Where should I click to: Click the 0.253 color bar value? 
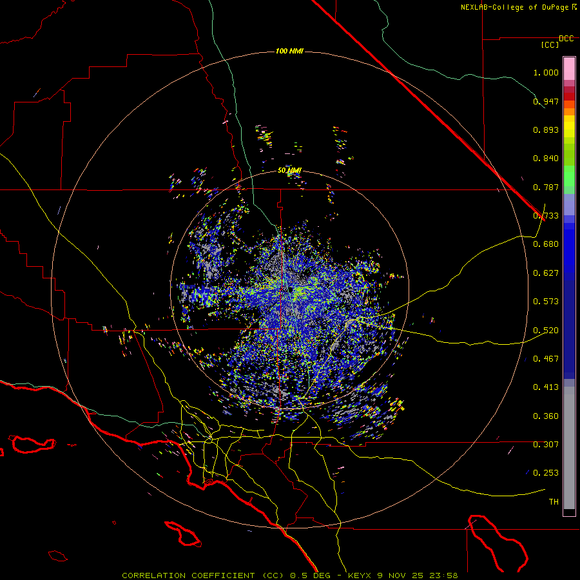546,473
